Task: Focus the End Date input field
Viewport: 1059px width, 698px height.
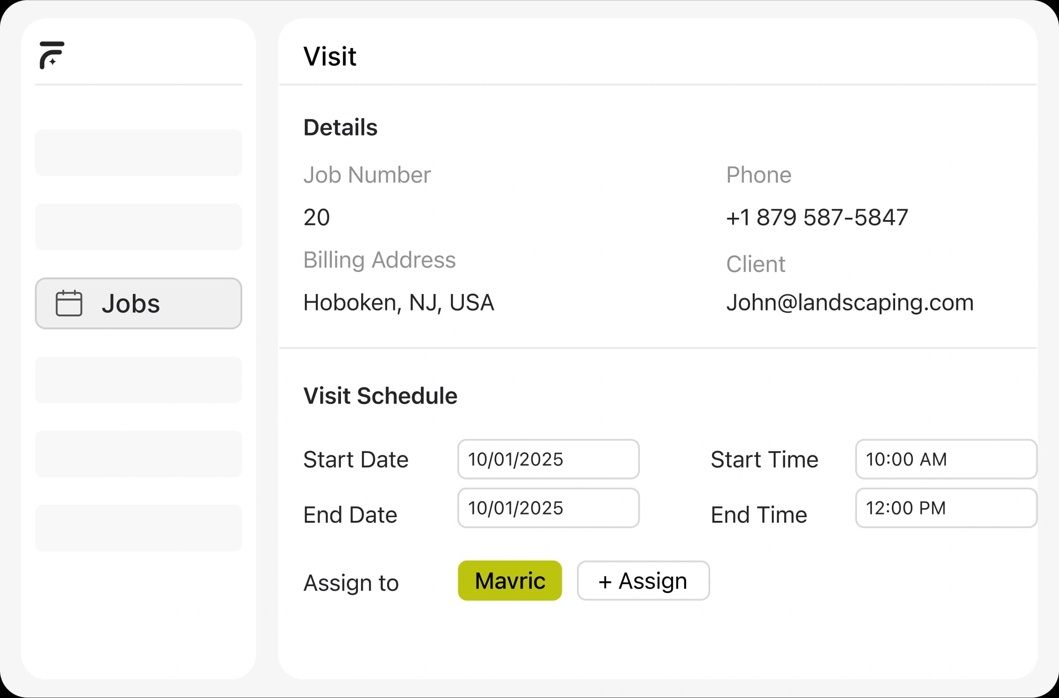Action: (548, 508)
